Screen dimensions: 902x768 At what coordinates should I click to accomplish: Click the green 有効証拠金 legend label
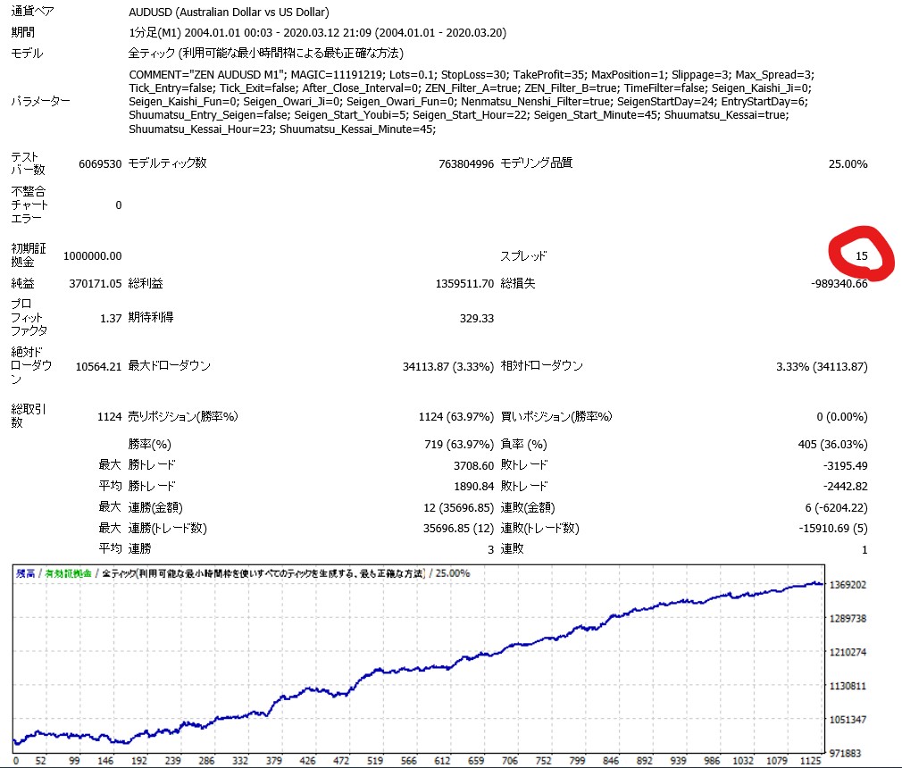[69, 573]
